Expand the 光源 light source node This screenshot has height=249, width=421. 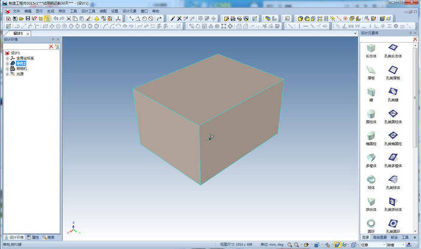[x=7, y=73]
